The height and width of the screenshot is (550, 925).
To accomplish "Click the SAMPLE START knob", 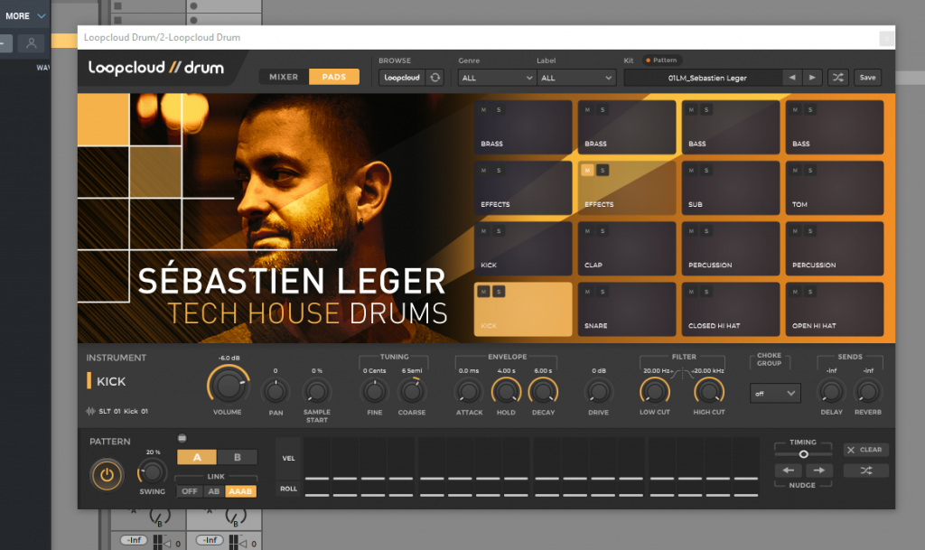I will pos(317,391).
